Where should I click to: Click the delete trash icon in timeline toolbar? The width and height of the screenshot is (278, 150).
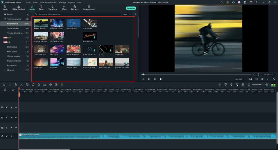tap(15, 85)
